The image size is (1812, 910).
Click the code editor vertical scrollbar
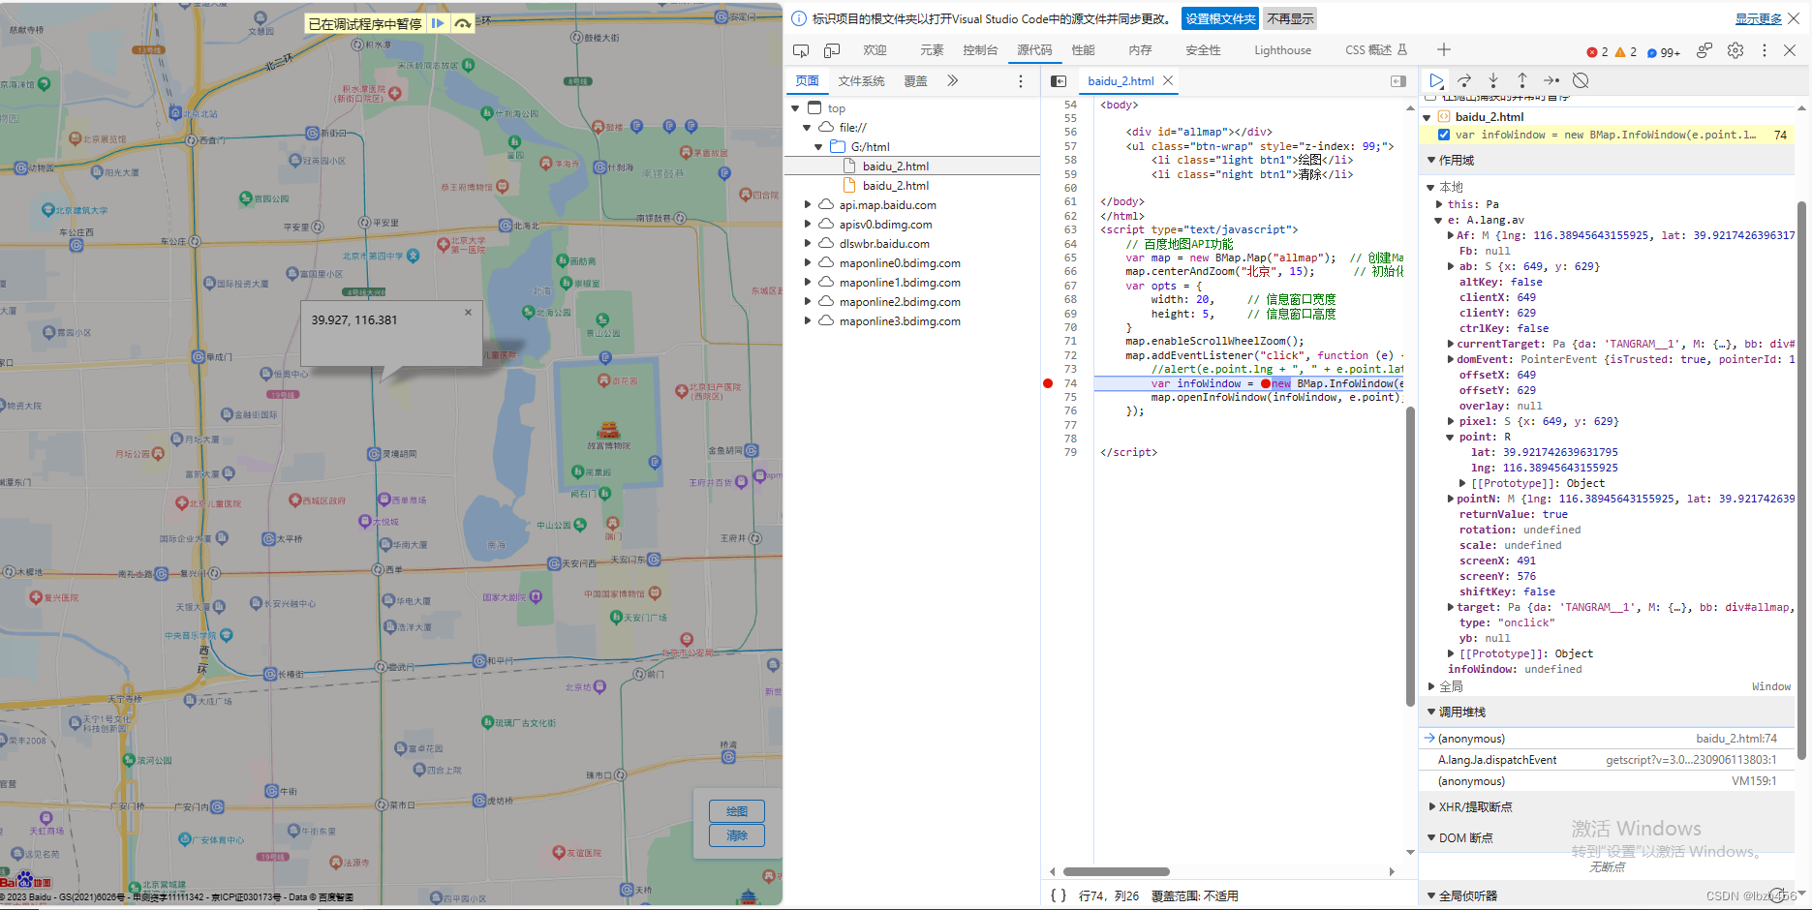pos(1410,557)
